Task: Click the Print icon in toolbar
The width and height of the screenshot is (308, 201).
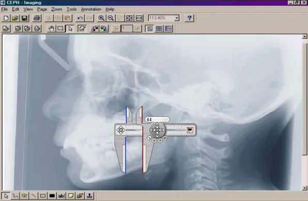Action: pos(37,18)
